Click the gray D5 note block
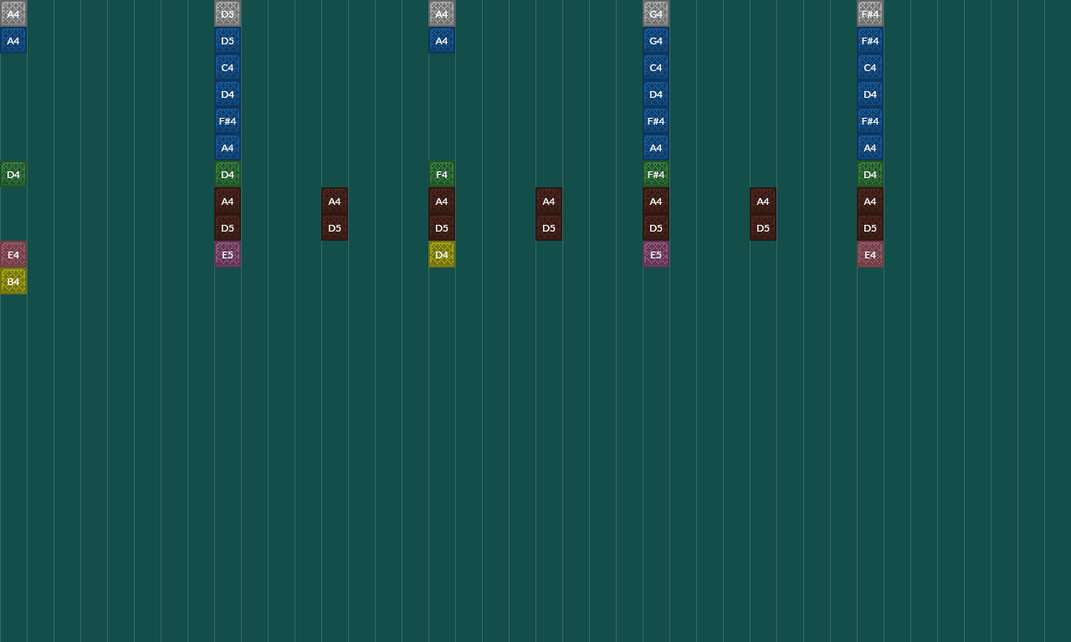The height and width of the screenshot is (642, 1071). coord(228,14)
